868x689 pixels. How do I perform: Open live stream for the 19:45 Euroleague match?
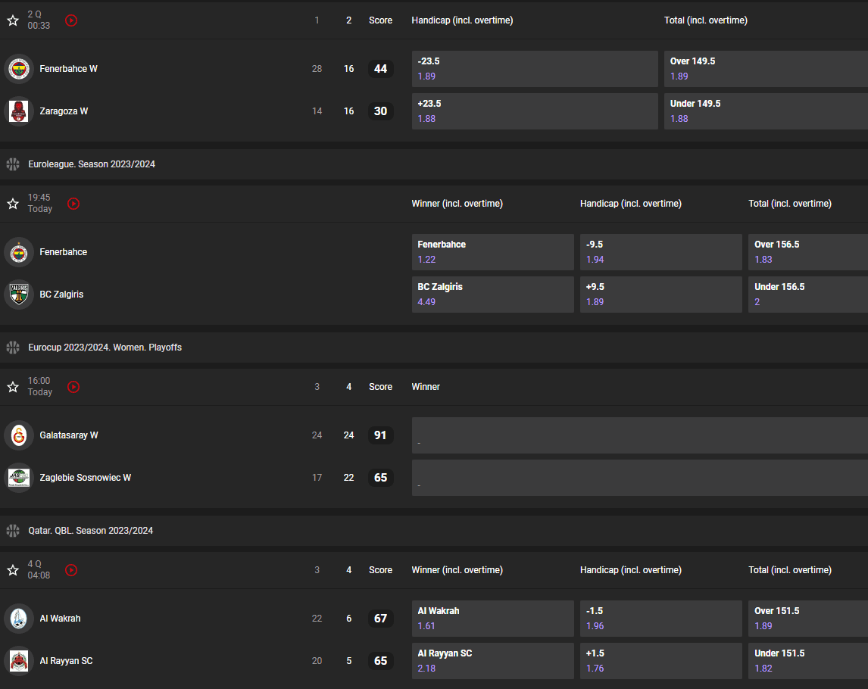pos(73,204)
